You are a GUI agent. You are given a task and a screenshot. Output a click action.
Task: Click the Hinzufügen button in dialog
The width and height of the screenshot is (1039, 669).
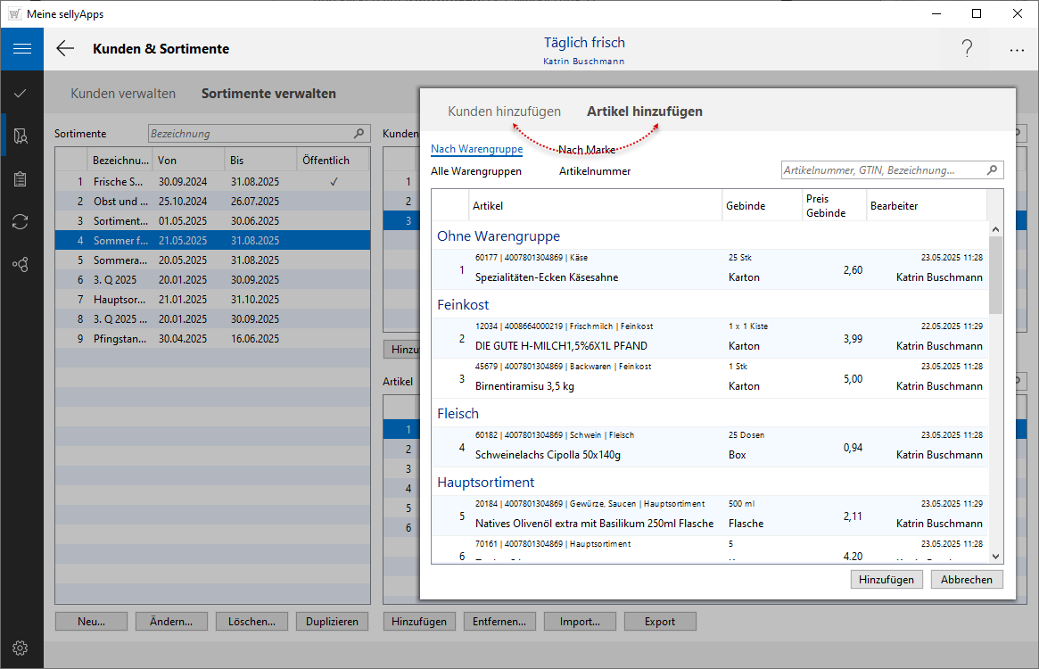coord(886,580)
